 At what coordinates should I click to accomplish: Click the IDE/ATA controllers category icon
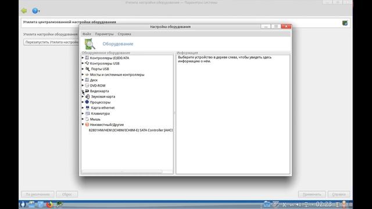(87, 57)
